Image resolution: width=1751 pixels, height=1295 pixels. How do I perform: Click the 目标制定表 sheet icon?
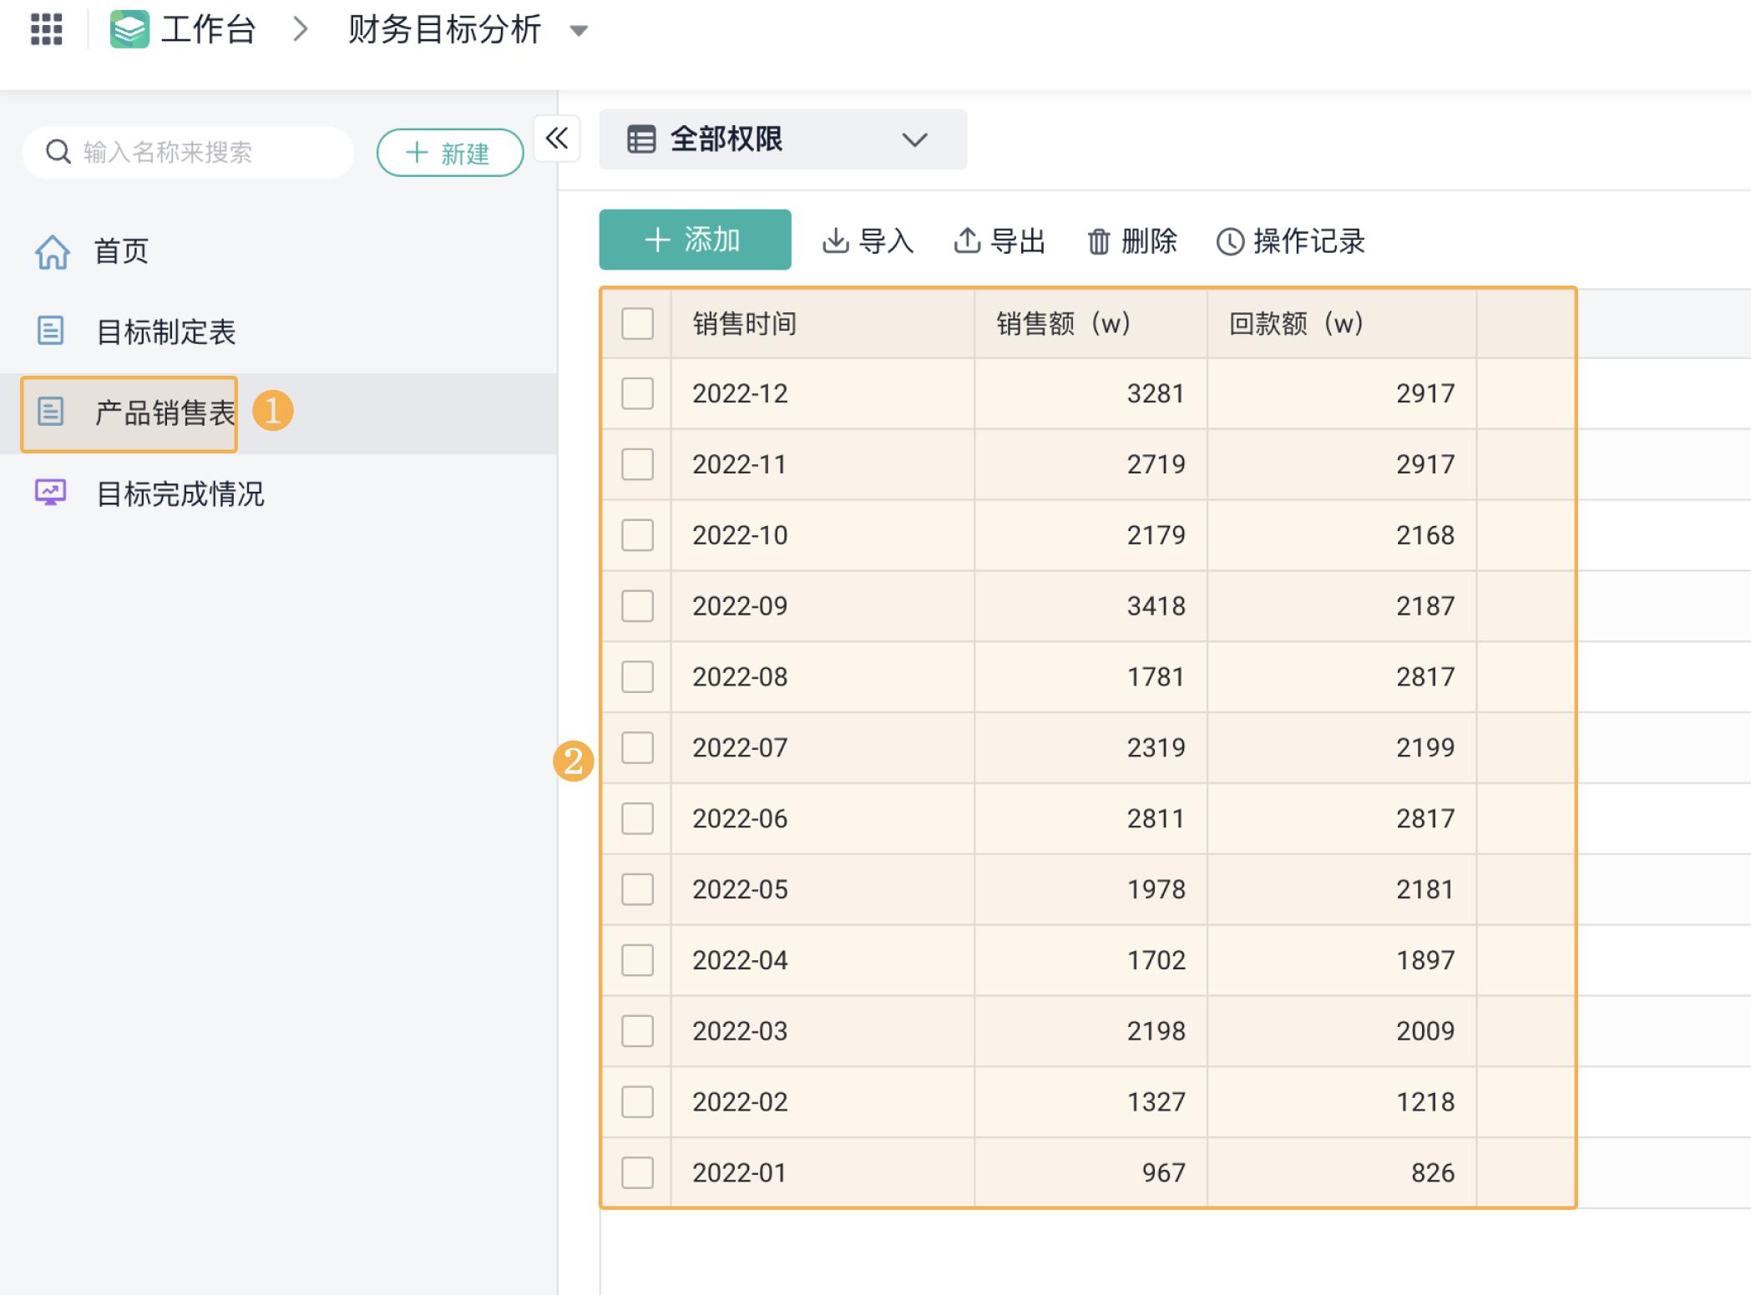coord(52,331)
